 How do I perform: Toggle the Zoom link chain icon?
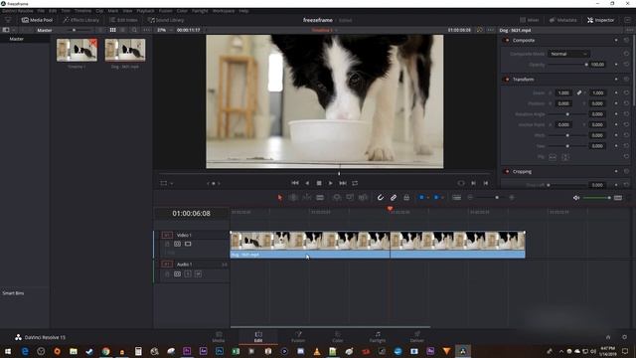(x=579, y=92)
